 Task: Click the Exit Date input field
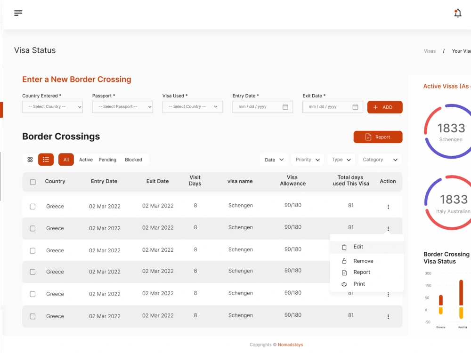333,107
